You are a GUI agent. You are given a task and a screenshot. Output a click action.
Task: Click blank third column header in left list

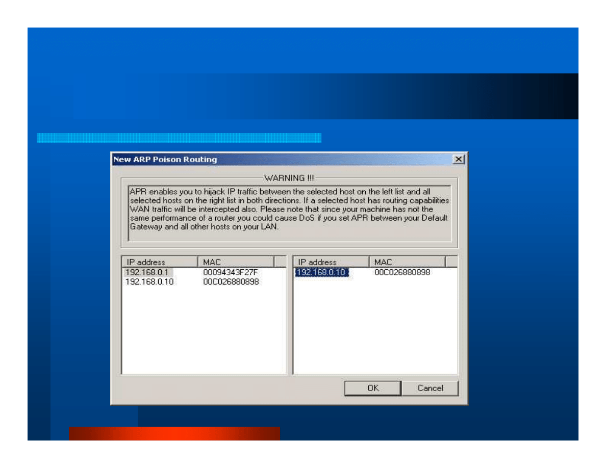pos(280,262)
